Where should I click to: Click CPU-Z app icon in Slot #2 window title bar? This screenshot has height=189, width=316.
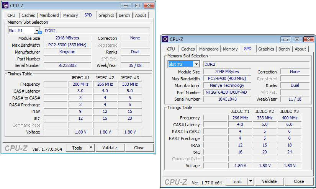coord(165,39)
